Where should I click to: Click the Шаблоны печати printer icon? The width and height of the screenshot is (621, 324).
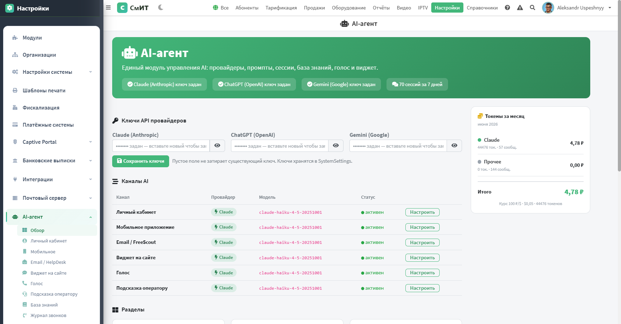pyautogui.click(x=15, y=91)
